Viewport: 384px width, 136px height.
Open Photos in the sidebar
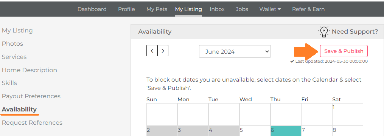click(12, 44)
